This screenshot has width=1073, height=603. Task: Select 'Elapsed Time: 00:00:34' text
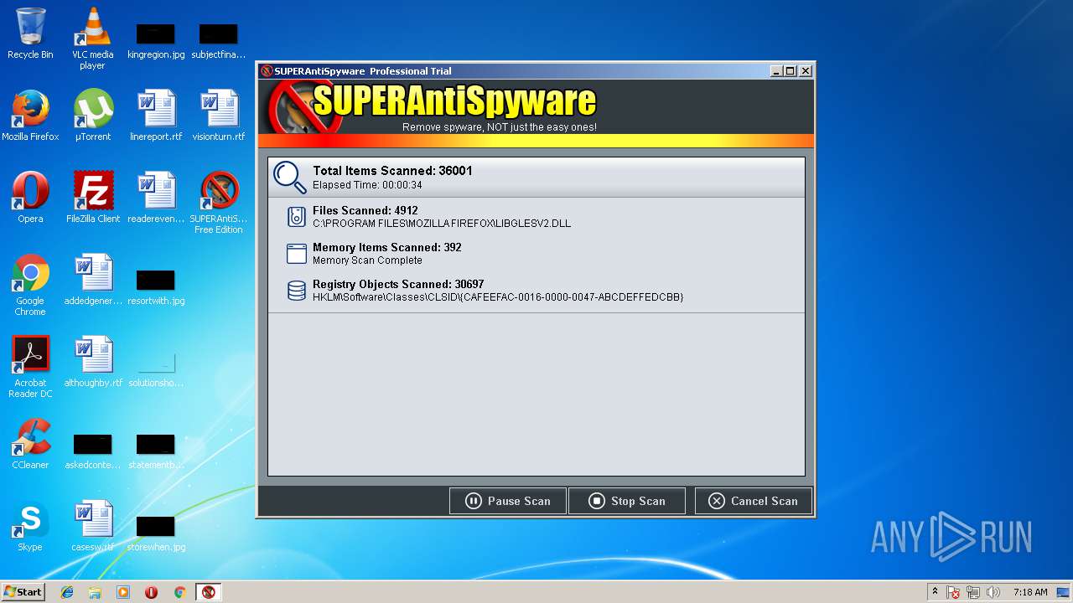click(367, 185)
